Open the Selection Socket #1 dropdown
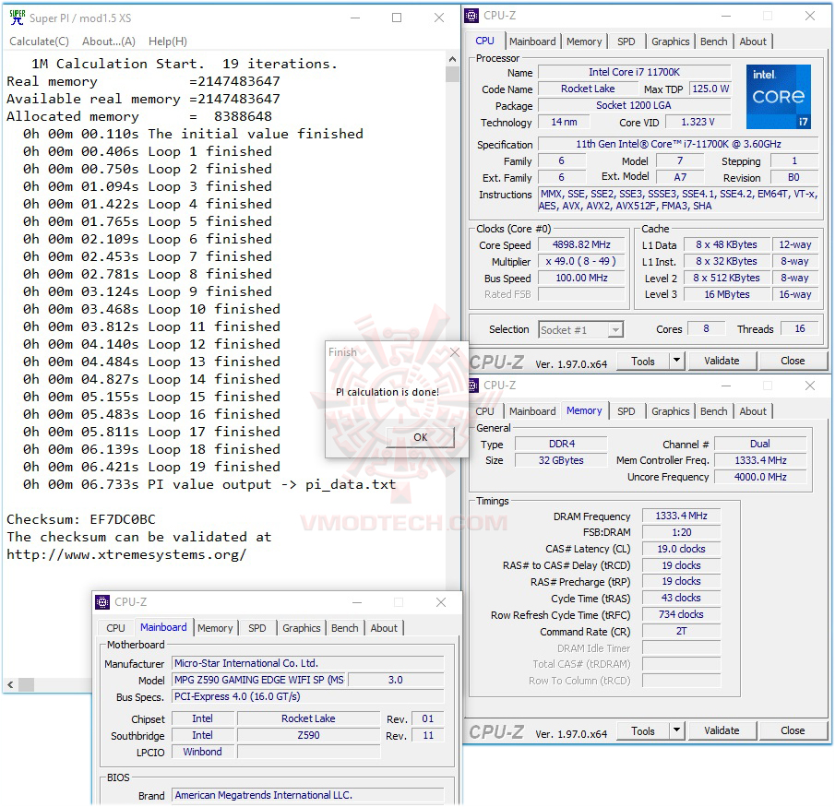The width and height of the screenshot is (835, 807). pos(580,330)
